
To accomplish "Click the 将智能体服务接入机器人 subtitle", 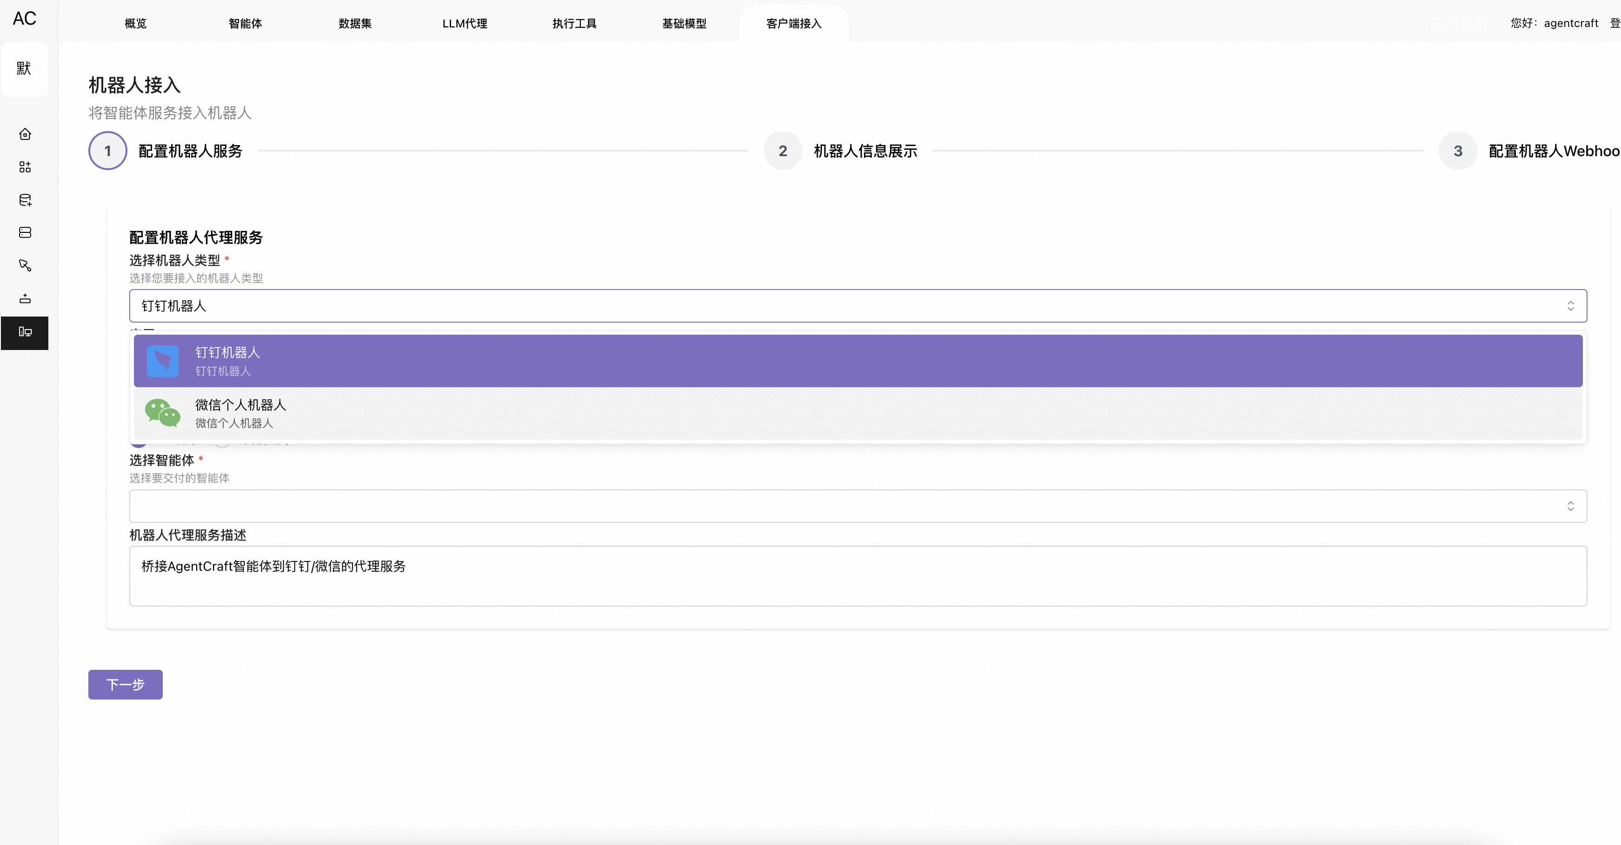I will 170,112.
